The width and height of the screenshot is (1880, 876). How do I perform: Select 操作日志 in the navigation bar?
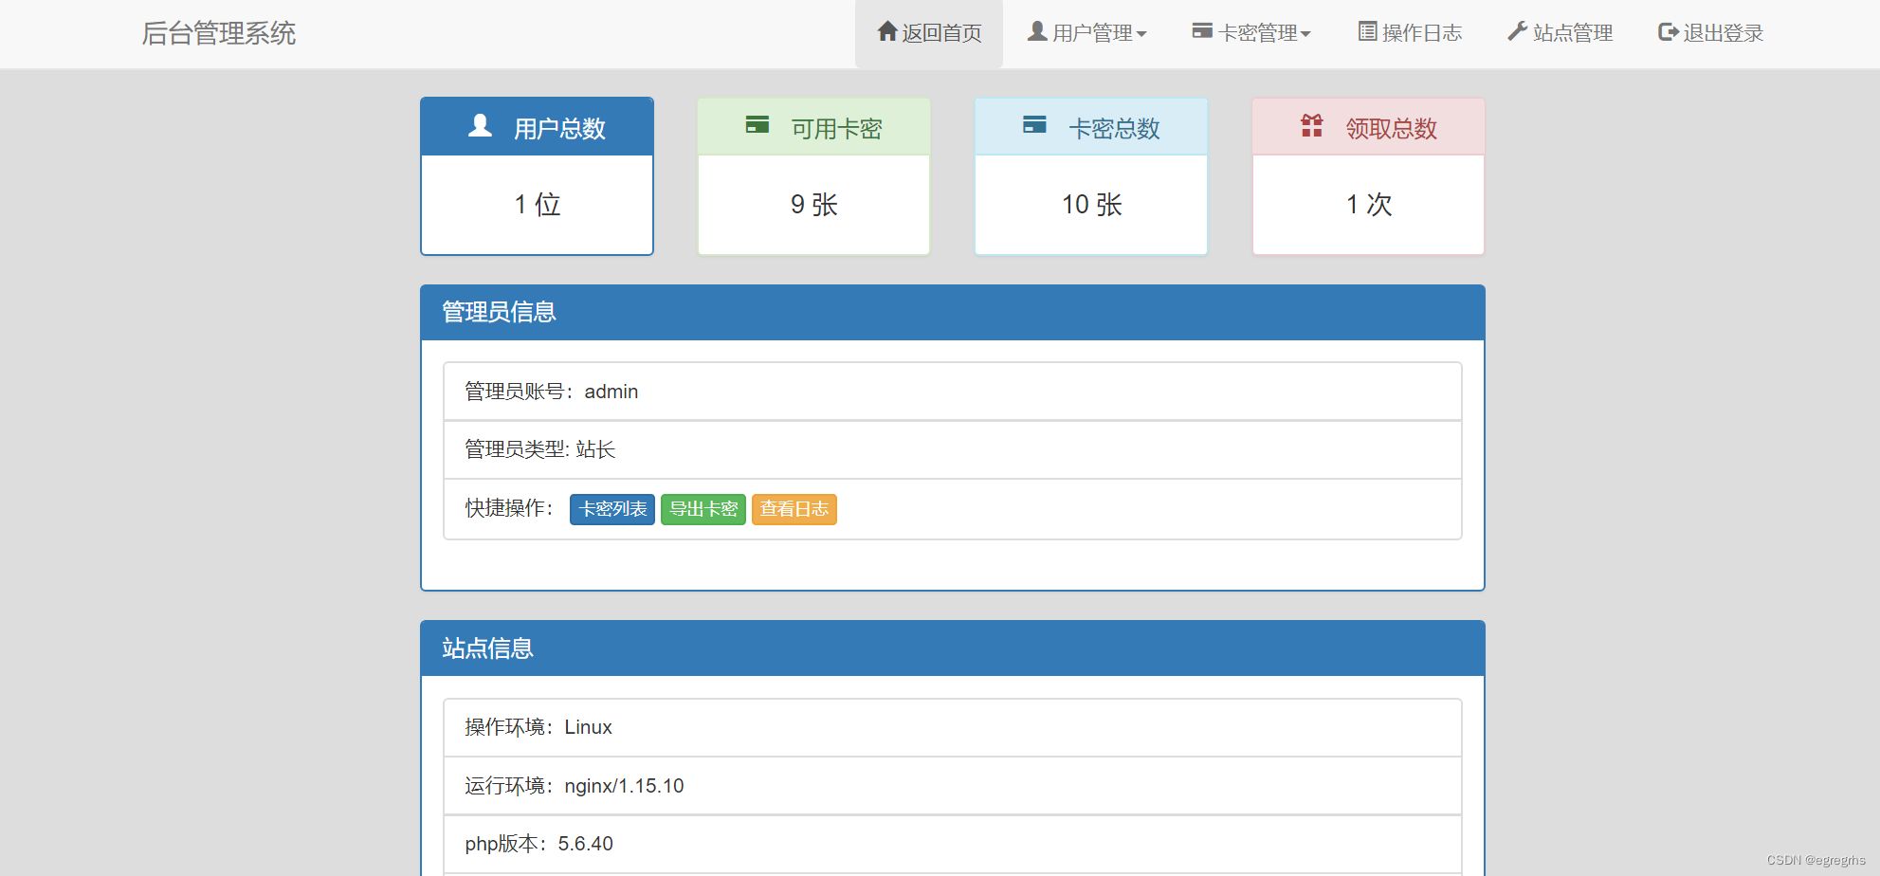point(1408,31)
